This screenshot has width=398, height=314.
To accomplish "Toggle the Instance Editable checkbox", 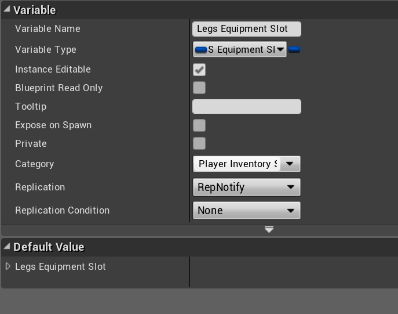I will (x=199, y=70).
